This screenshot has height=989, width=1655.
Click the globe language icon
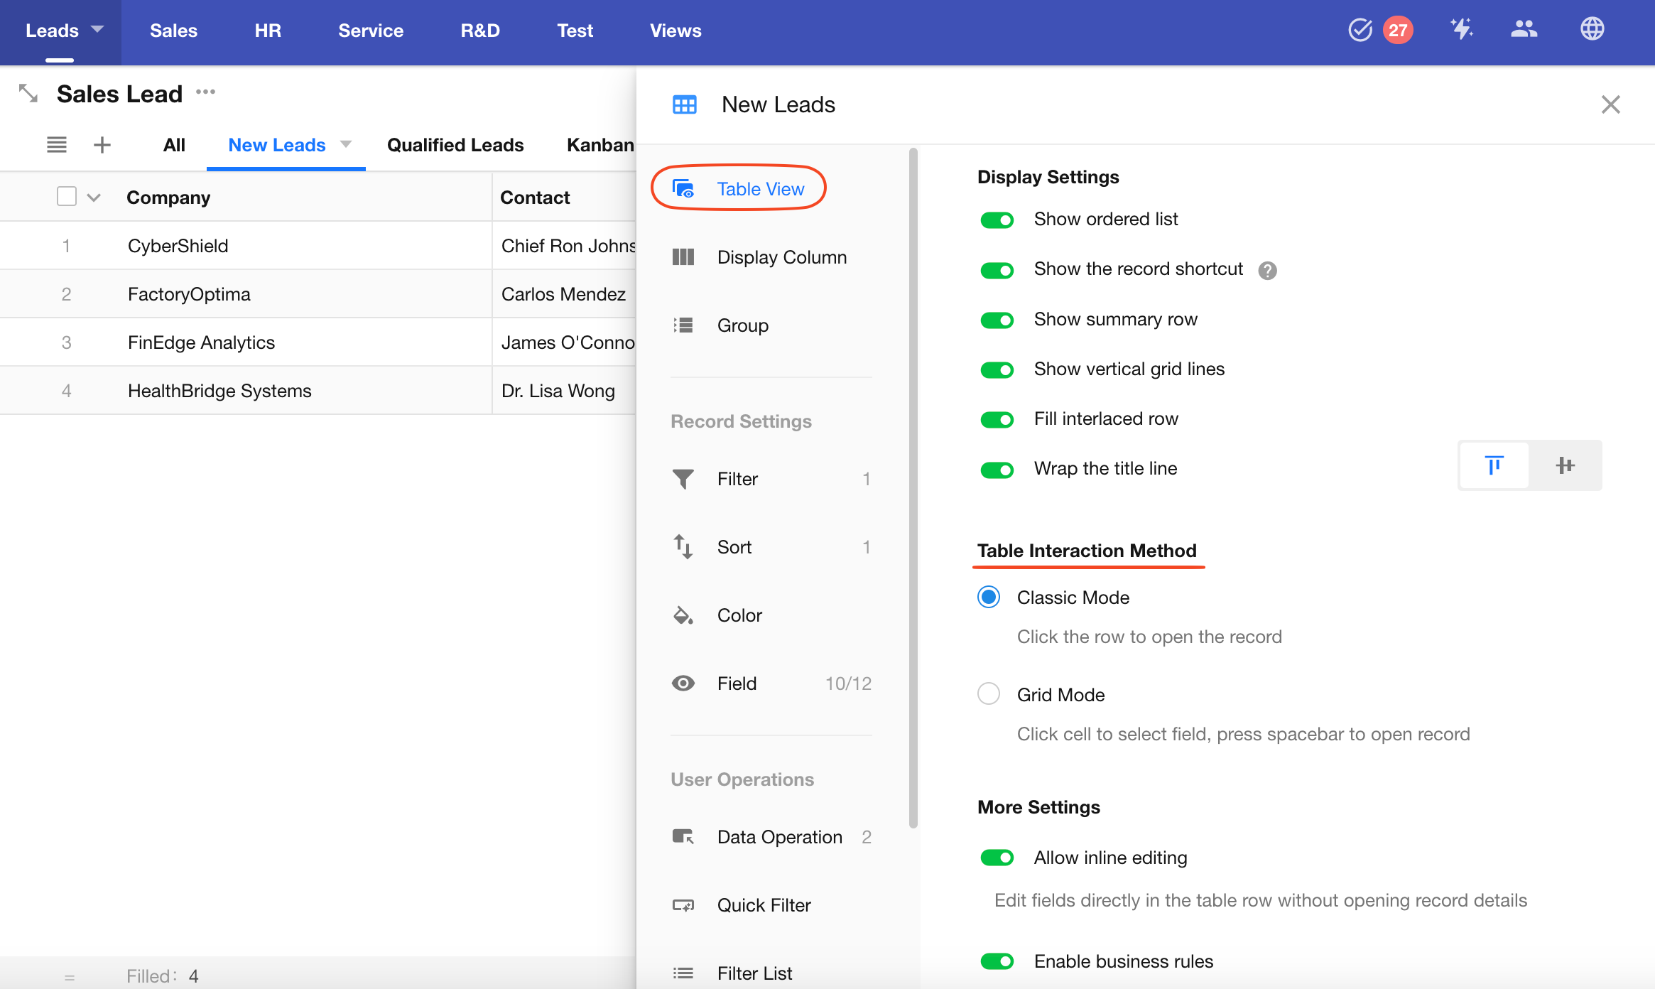pyautogui.click(x=1592, y=30)
